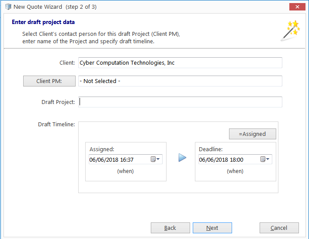The height and width of the screenshot is (239, 309).
Task: Click the Client name field
Action: pos(180,62)
